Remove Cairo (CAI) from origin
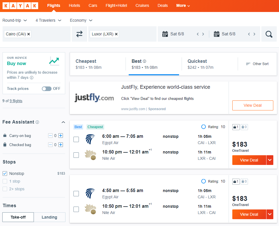 pos(28,34)
